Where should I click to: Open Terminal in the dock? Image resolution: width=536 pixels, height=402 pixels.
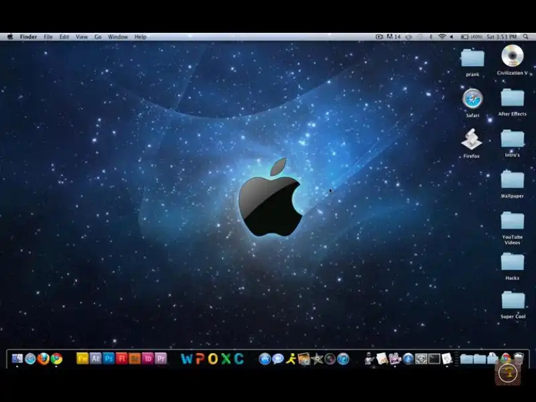pyautogui.click(x=434, y=358)
